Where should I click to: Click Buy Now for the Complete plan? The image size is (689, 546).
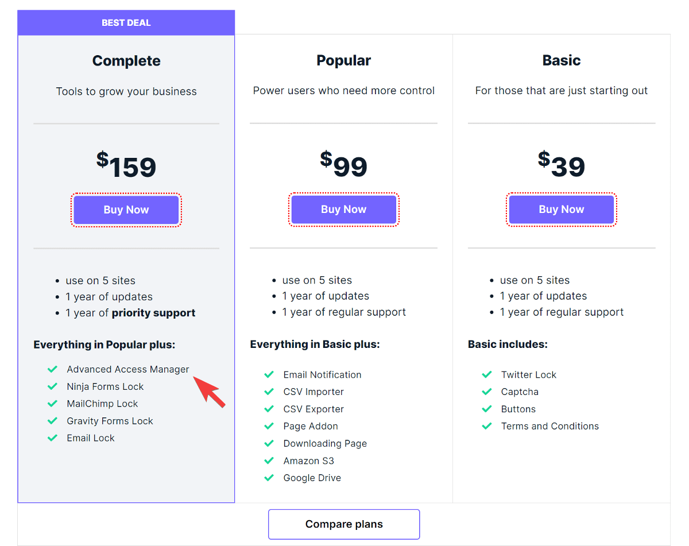(x=126, y=210)
